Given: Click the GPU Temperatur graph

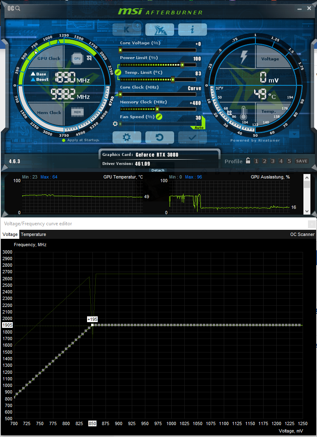Looking at the screenshot, I should [83, 197].
